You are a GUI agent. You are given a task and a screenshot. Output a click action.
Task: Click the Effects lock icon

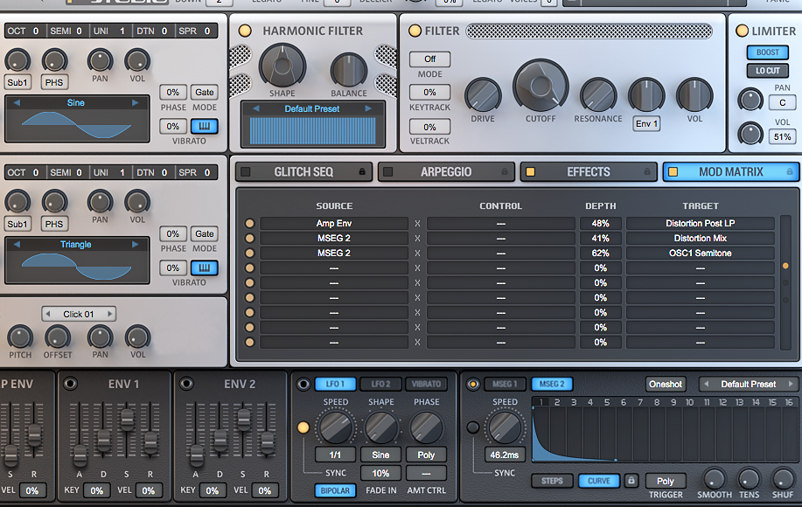647,171
